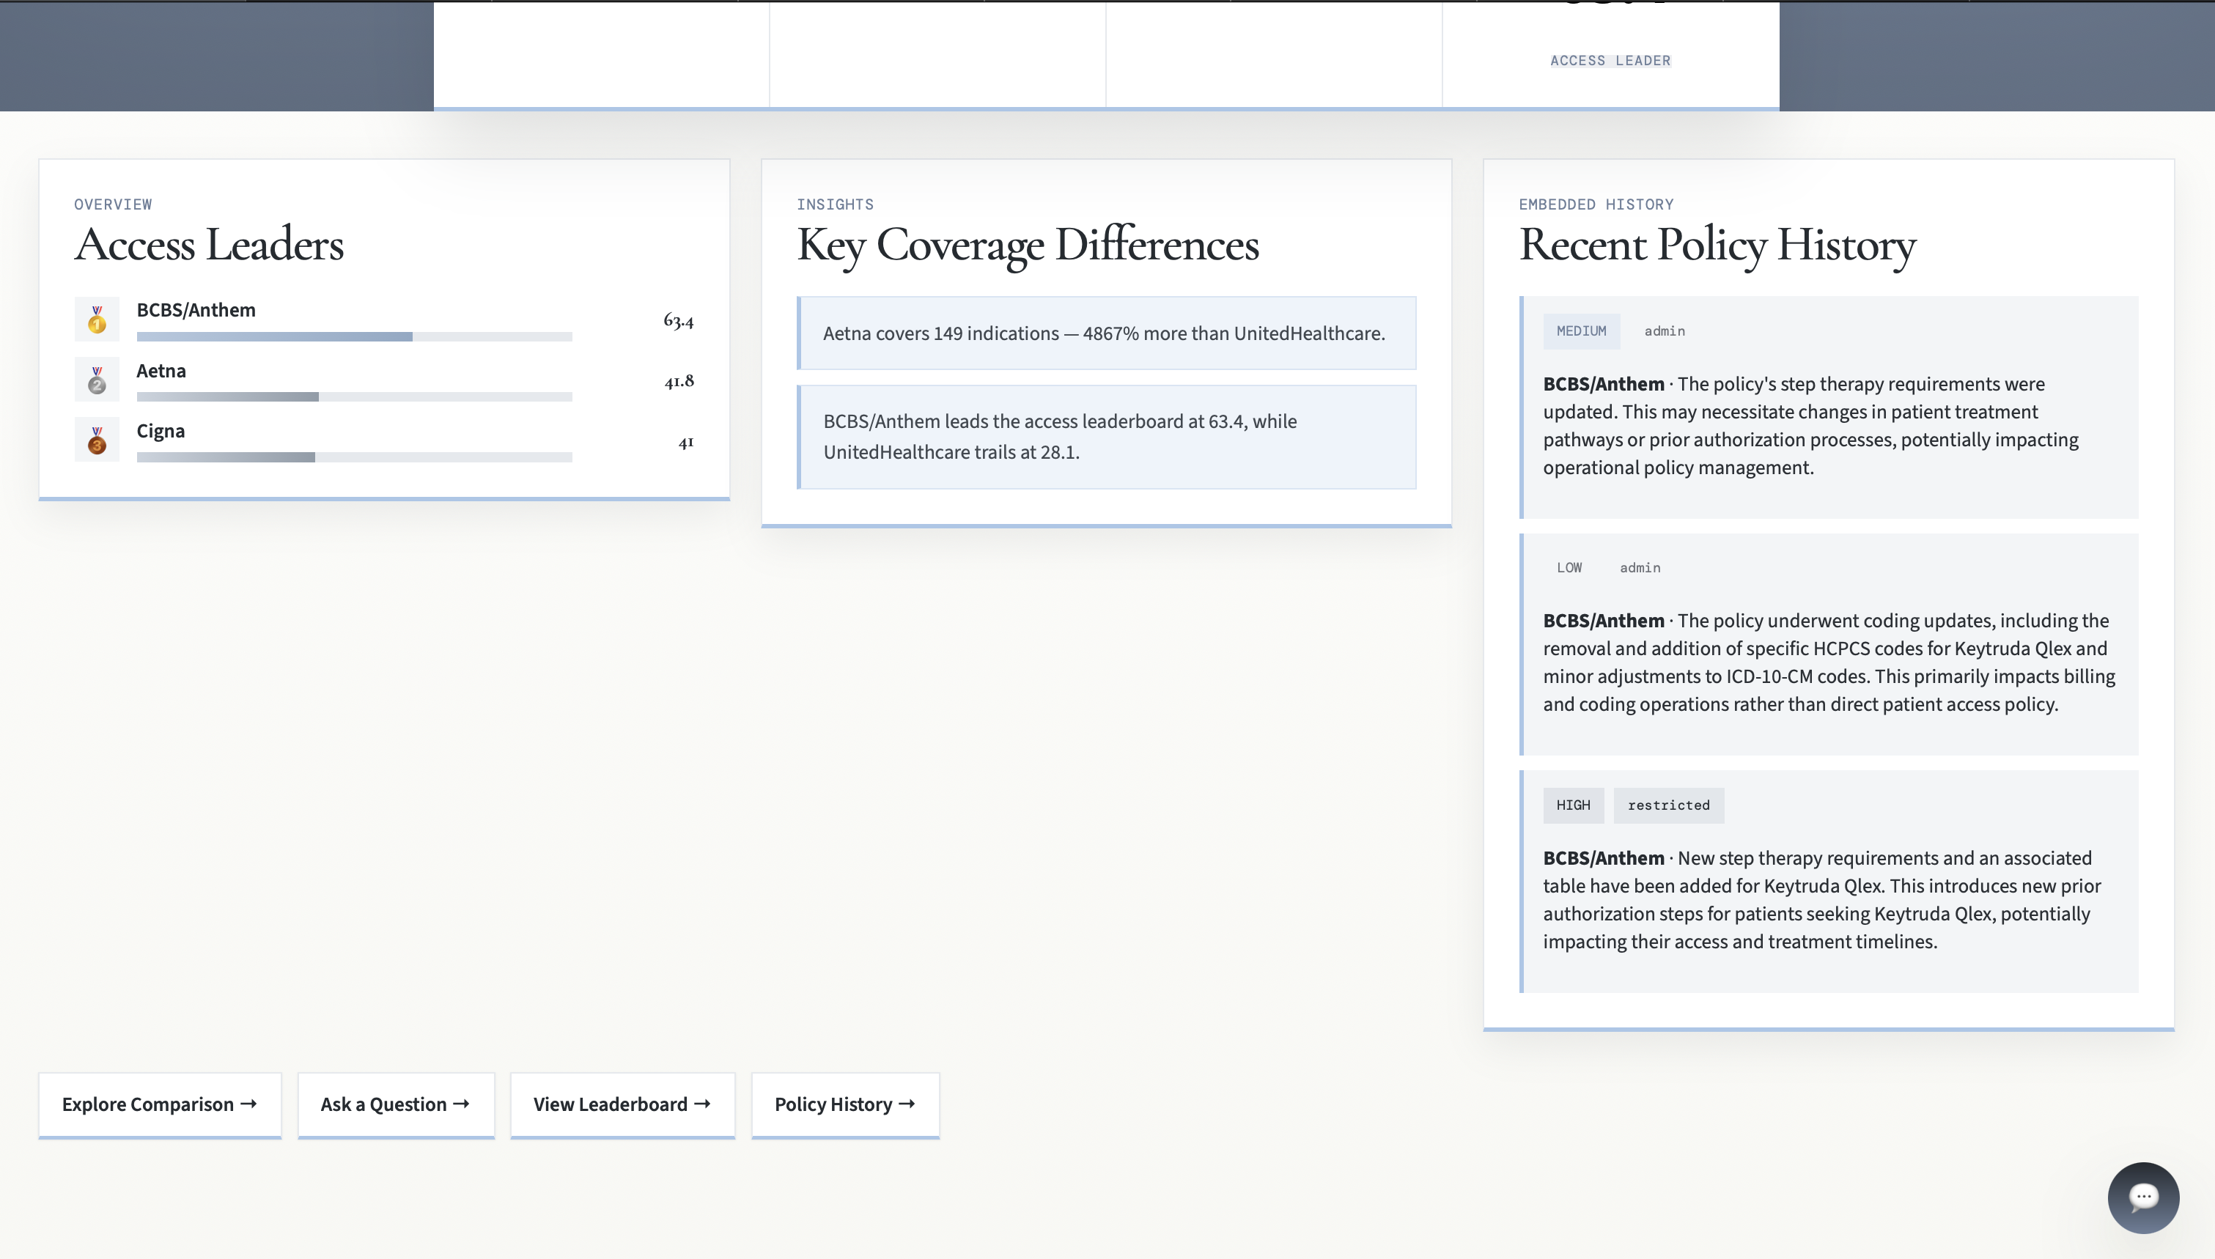Click the bronze medal icon beside Cigna
The height and width of the screenshot is (1259, 2215).
pyautogui.click(x=97, y=441)
